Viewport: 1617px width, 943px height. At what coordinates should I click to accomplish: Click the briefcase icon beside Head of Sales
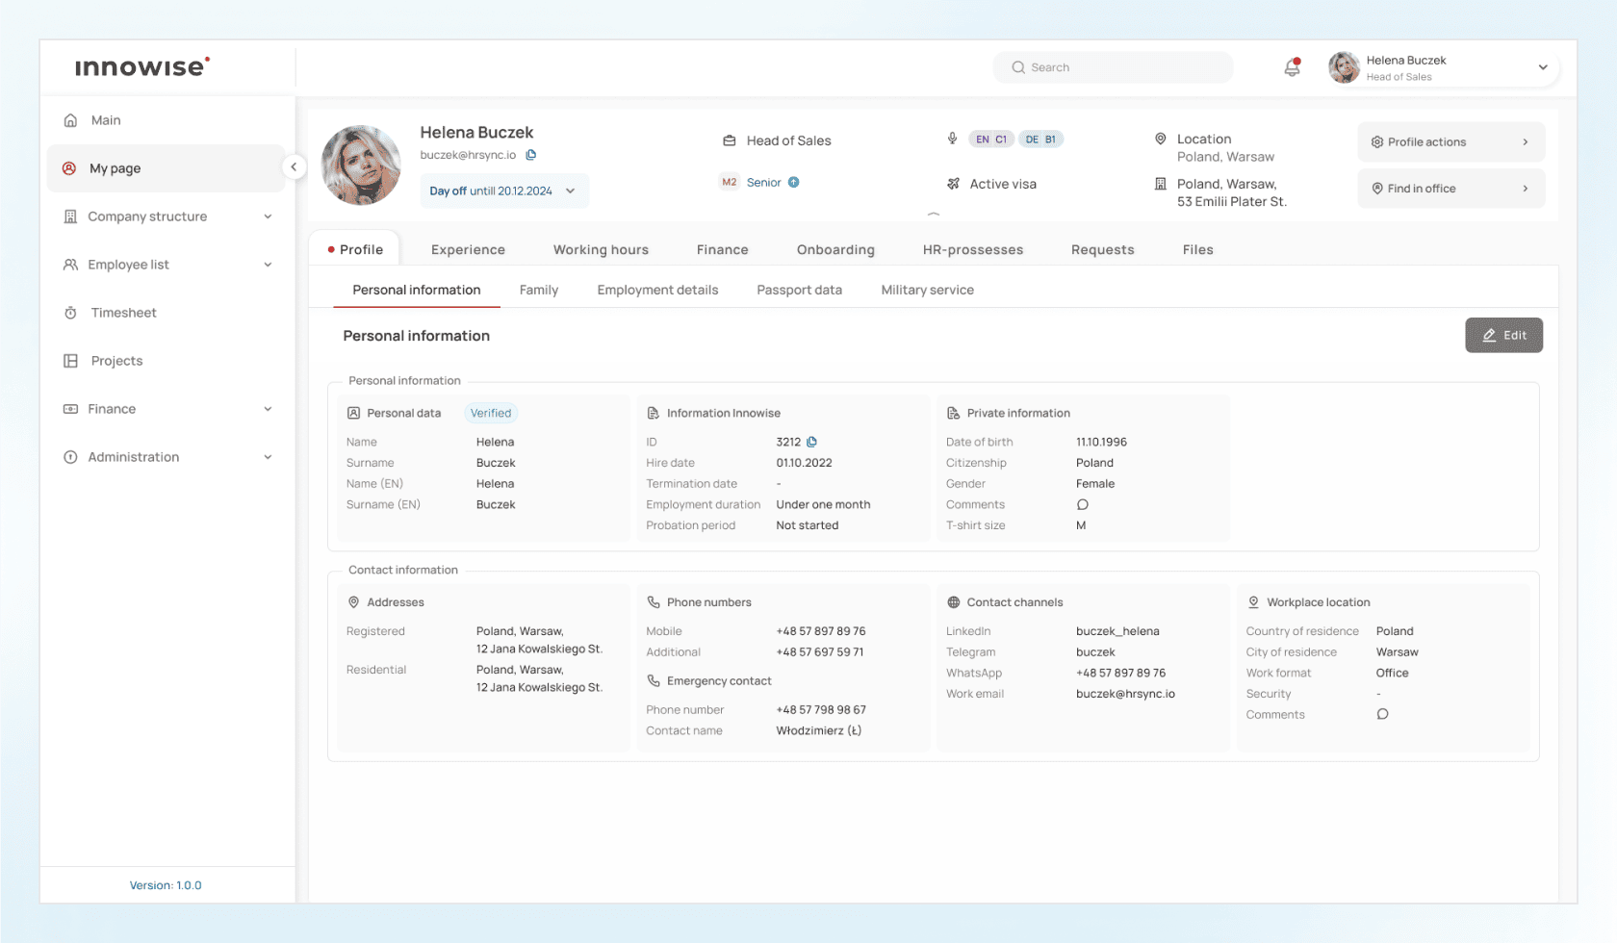(x=730, y=140)
